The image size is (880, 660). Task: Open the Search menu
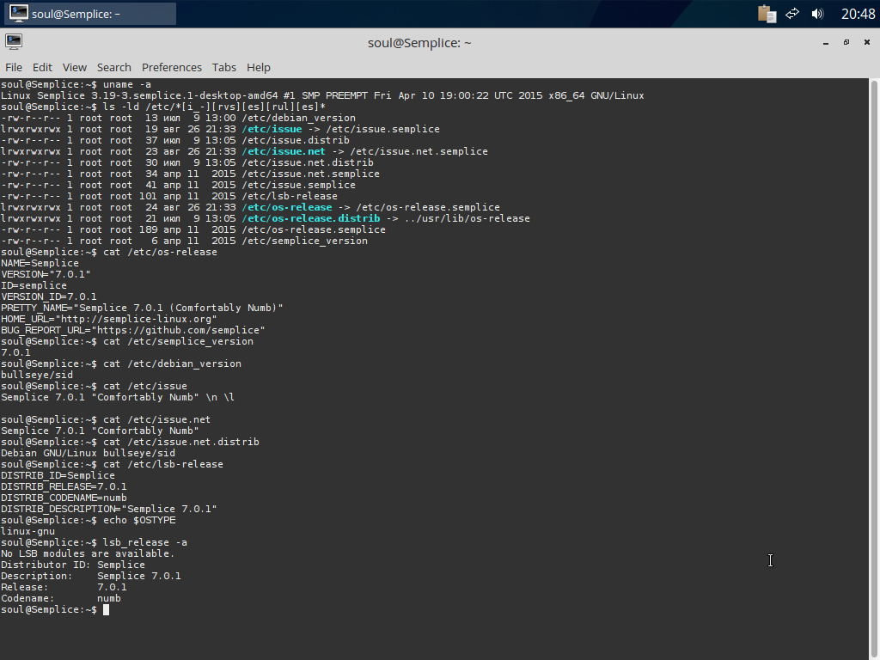tap(114, 67)
